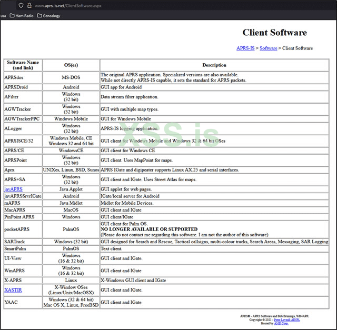Go to APRS-IS breadcrumb link
The width and height of the screenshot is (337, 330).
245,48
